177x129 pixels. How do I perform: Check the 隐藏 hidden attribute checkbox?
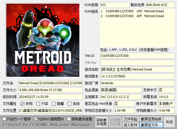click(54, 104)
